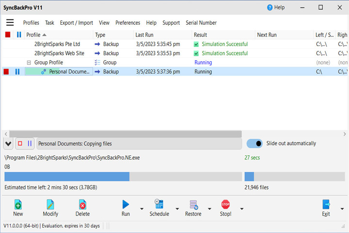Viewport: 349px width, 233px height.
Task: Click the 3/5/2023 5:35:53 pm cell
Action: tap(158, 53)
